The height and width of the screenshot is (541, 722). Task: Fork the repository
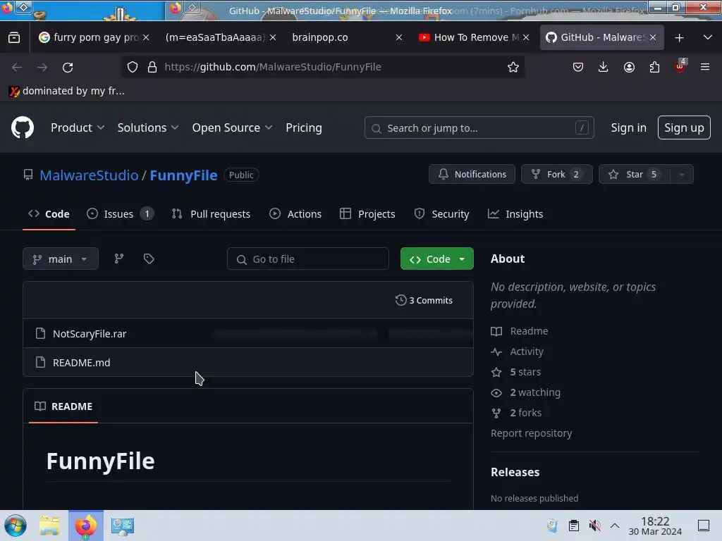557,175
